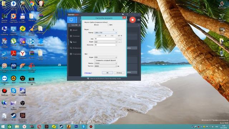Click the ellipsis button next to FPS
The height and width of the screenshot is (129, 229).
120,39
